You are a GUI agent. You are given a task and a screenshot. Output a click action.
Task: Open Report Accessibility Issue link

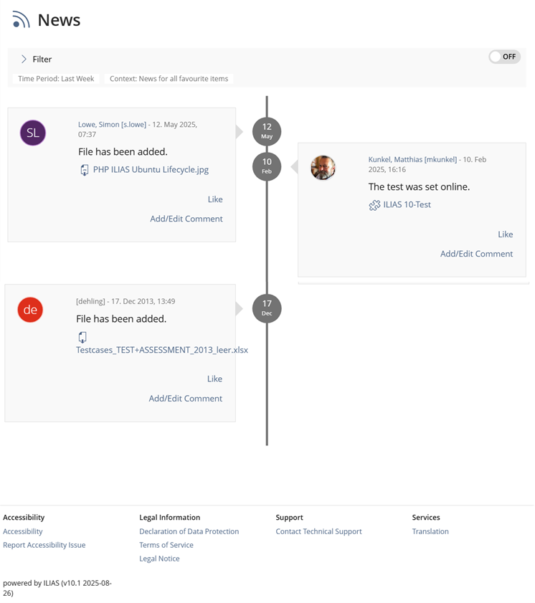coord(44,545)
